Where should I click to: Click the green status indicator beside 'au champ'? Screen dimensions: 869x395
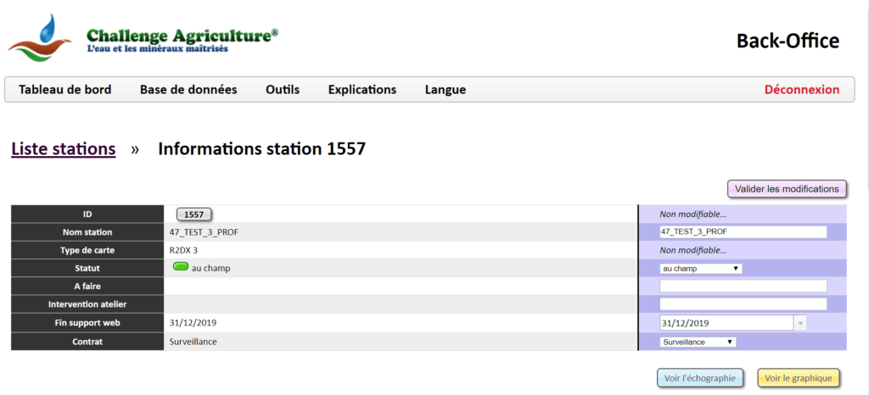(x=181, y=267)
